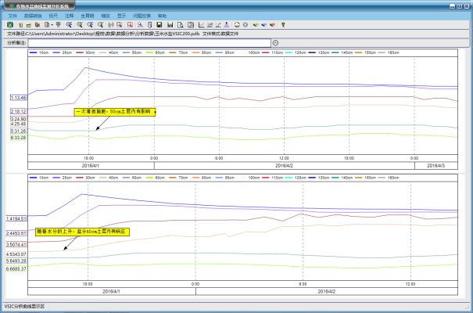Click the file path text ending in VSIC200.pdb

pos(103,34)
